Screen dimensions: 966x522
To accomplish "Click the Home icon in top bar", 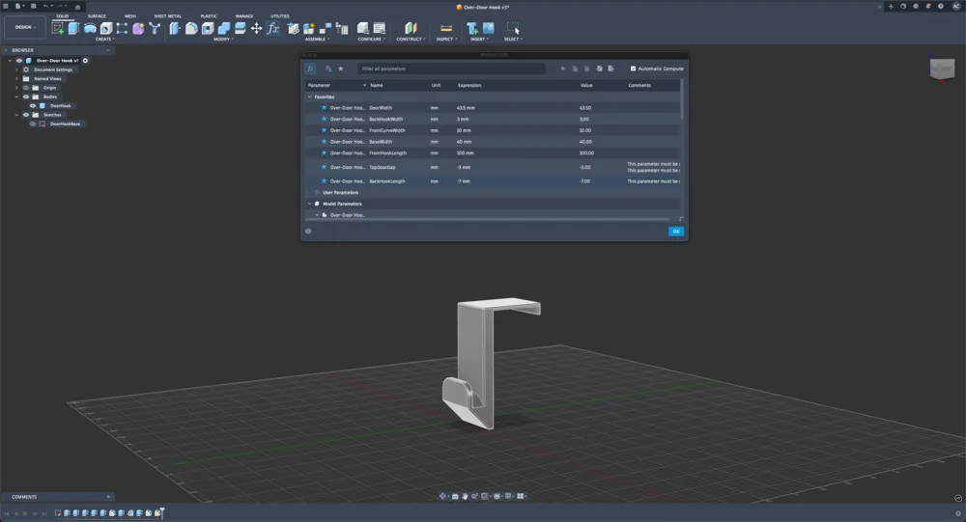I will (x=77, y=6).
